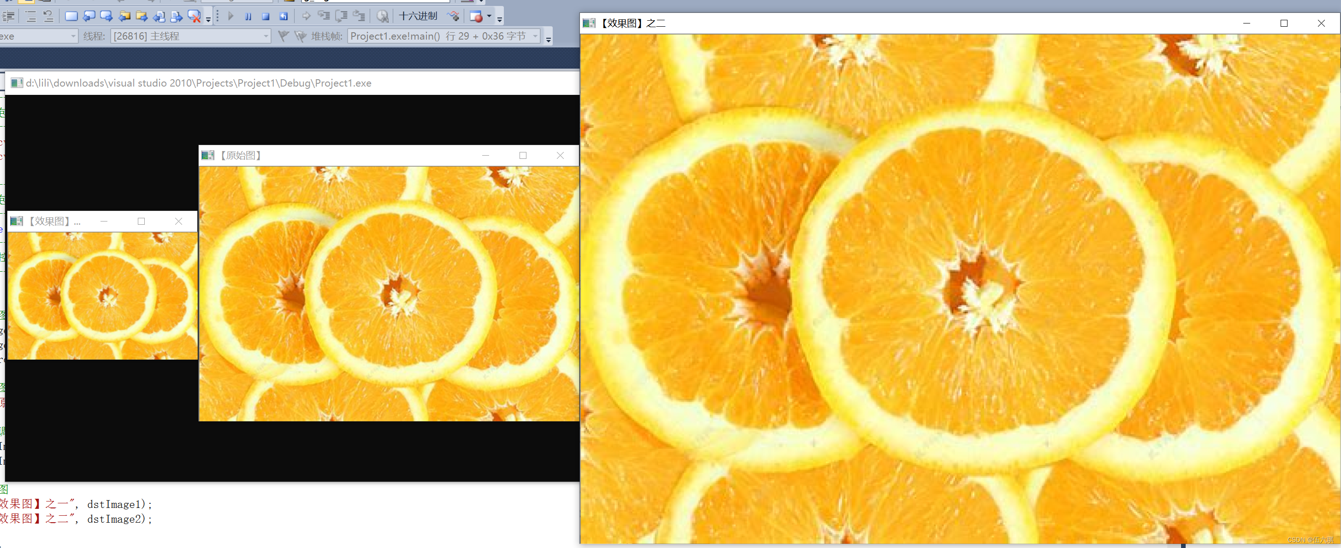Image resolution: width=1341 pixels, height=548 pixels.
Task: Open the 线程 [26816] 主线程 dropdown
Action: point(190,36)
